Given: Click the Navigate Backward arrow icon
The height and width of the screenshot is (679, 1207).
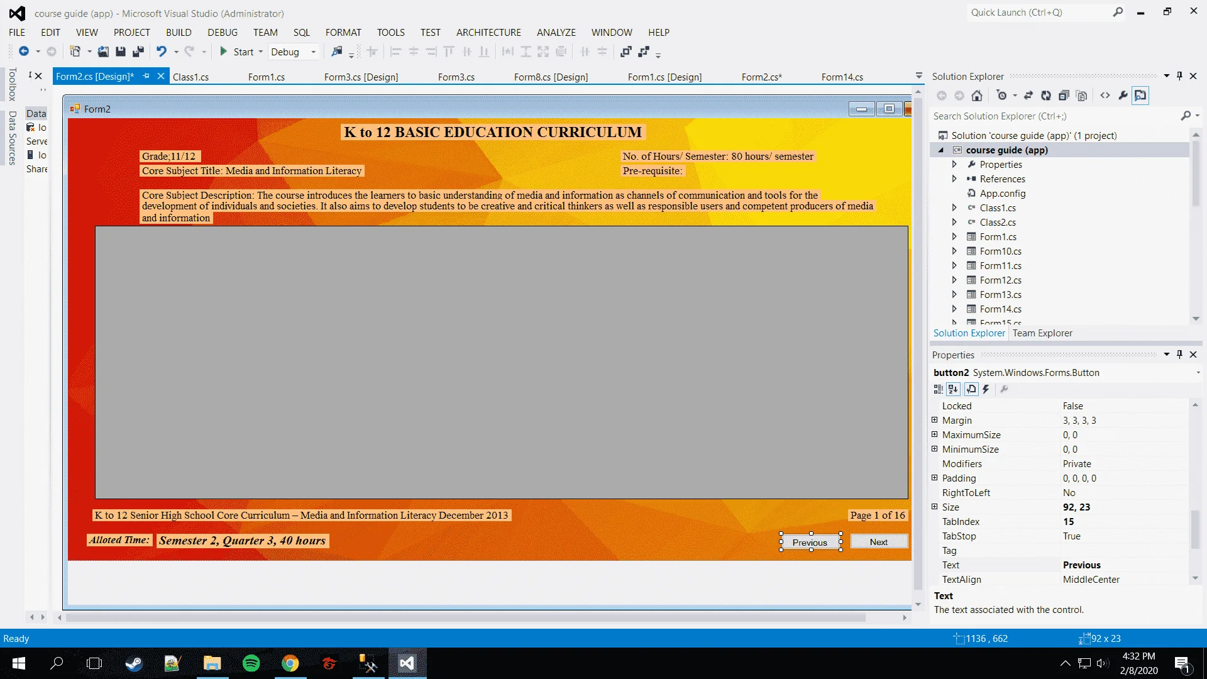Looking at the screenshot, I should pos(24,52).
